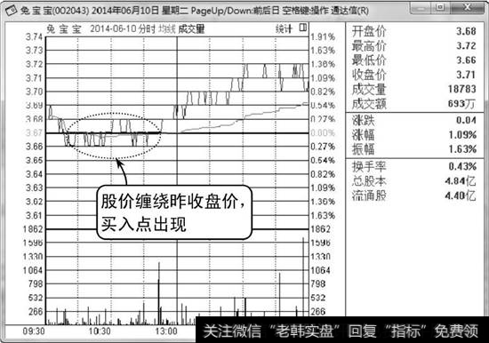Click the 涨跌 value 0.04

(x=466, y=120)
